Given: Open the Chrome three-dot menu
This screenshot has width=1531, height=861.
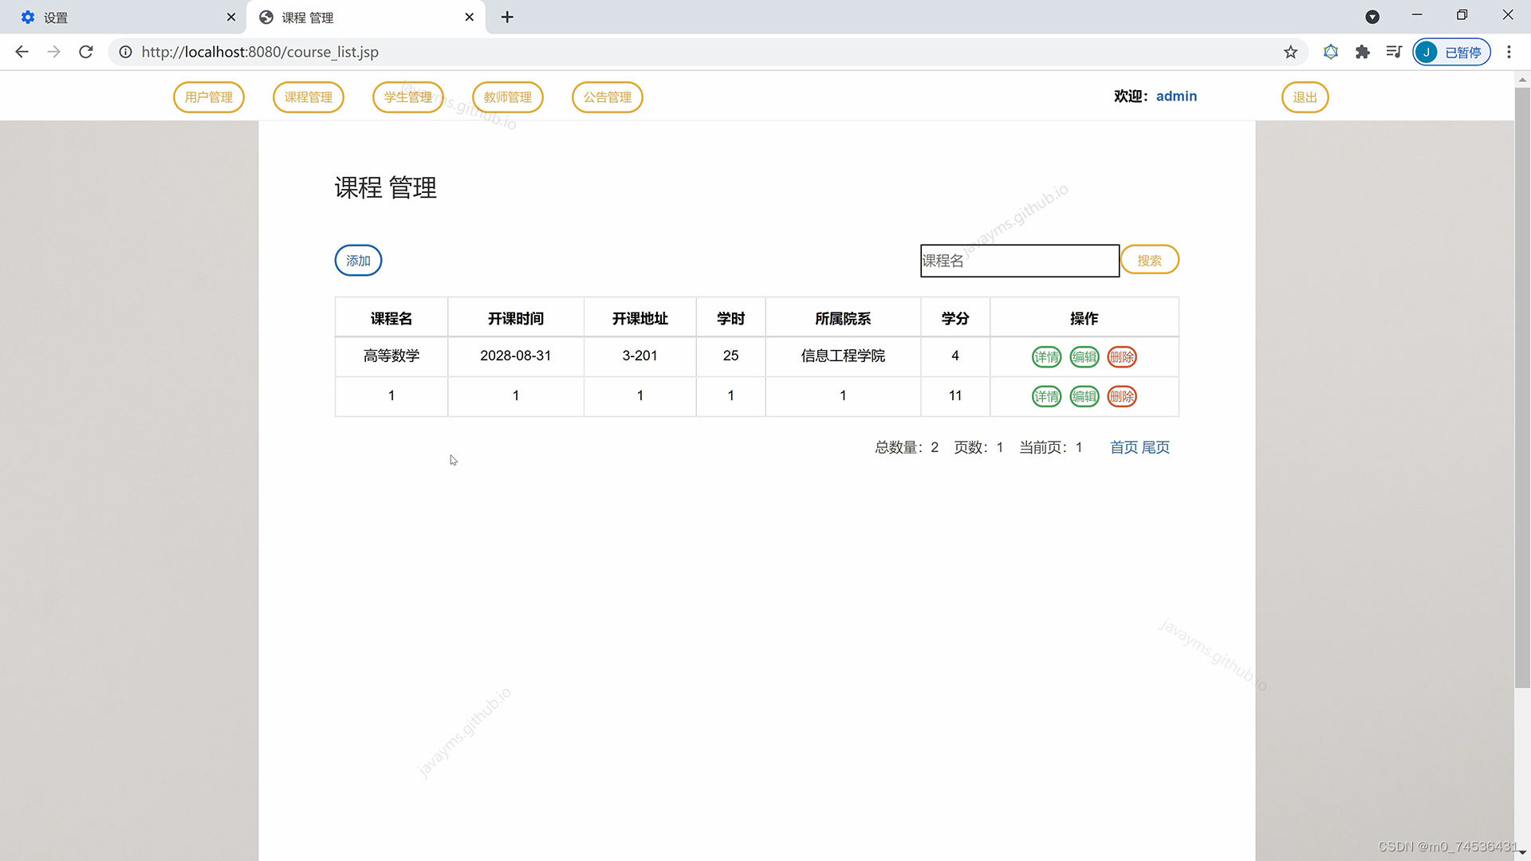Looking at the screenshot, I should 1509,52.
